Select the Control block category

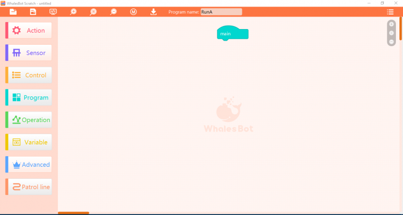29,75
